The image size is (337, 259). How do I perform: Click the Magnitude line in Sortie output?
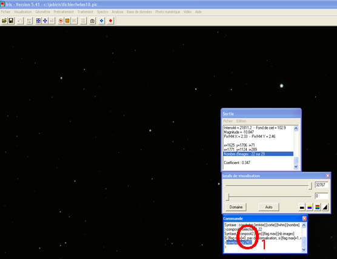239,132
